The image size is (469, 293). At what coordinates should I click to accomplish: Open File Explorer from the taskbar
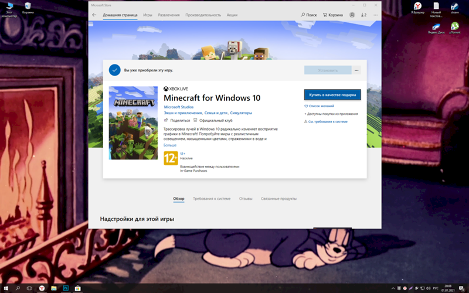54,288
